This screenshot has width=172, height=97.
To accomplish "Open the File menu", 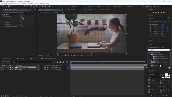I will 2,4.
